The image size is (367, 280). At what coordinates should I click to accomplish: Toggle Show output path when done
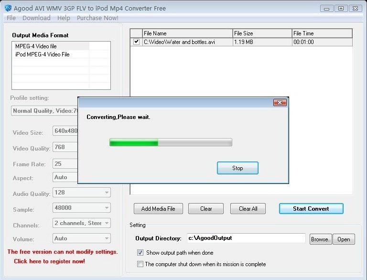[140, 253]
